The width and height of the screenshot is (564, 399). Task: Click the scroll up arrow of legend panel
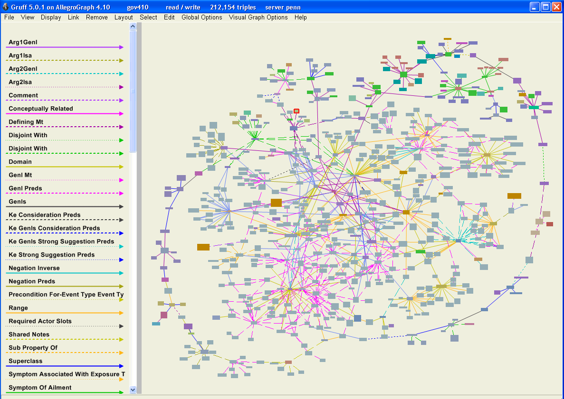(x=133, y=27)
